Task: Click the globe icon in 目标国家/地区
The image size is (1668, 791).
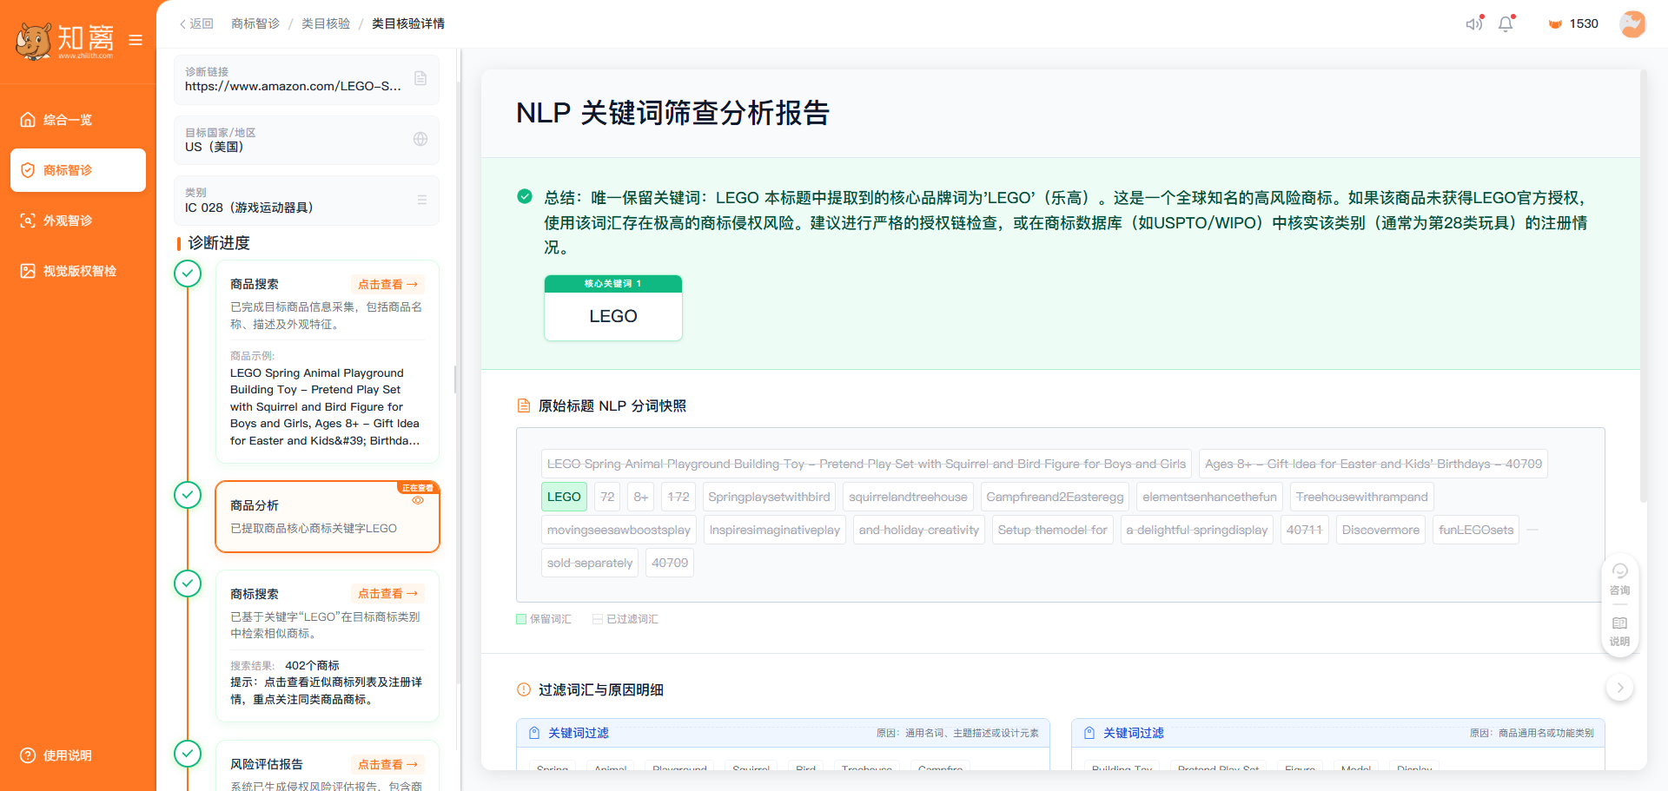Action: click(420, 139)
